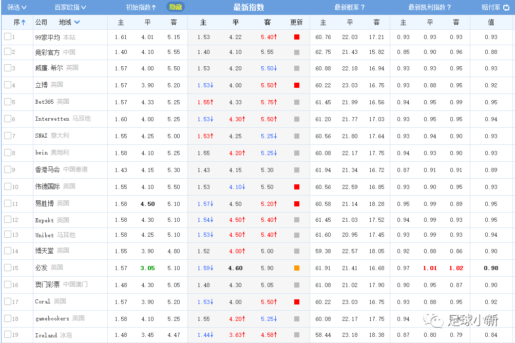Click the 最新指数 header tab
This screenshot has width=515, height=343.
point(249,8)
